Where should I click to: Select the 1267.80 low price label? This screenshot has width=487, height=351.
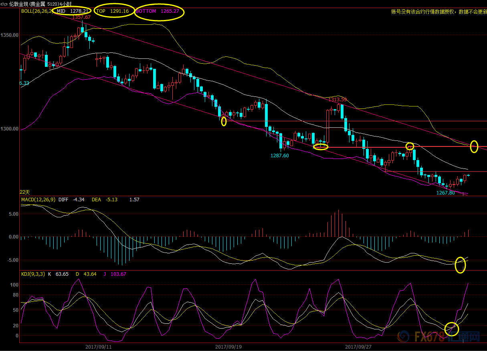point(445,193)
